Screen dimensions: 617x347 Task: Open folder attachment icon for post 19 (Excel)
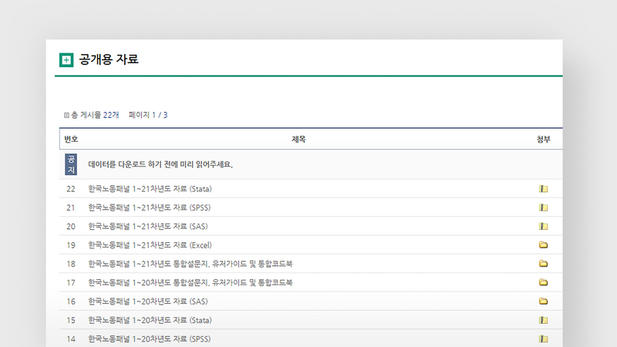pyautogui.click(x=543, y=245)
